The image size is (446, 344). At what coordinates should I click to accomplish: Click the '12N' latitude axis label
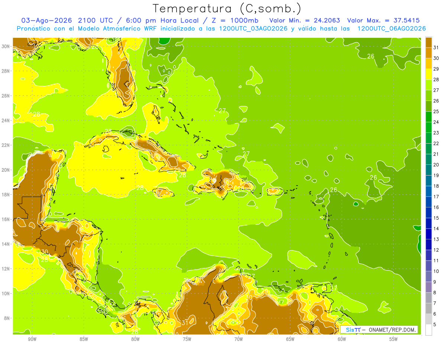[x=6, y=269]
